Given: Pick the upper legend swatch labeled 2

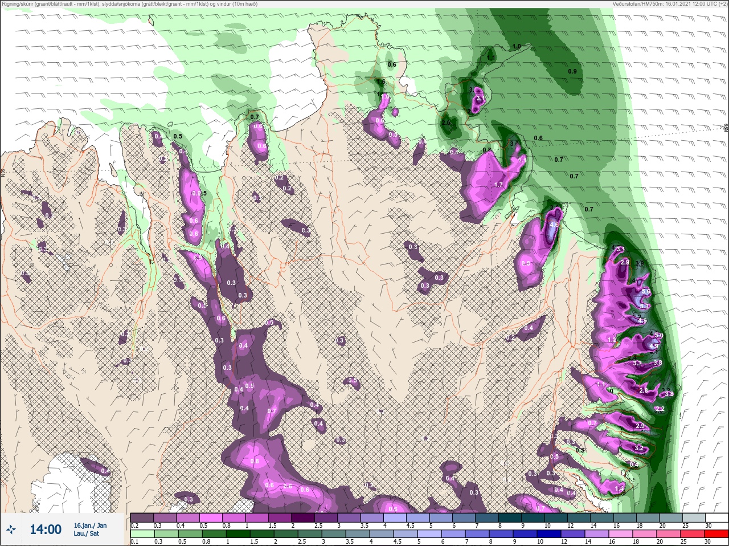Looking at the screenshot, I should tap(302, 518).
